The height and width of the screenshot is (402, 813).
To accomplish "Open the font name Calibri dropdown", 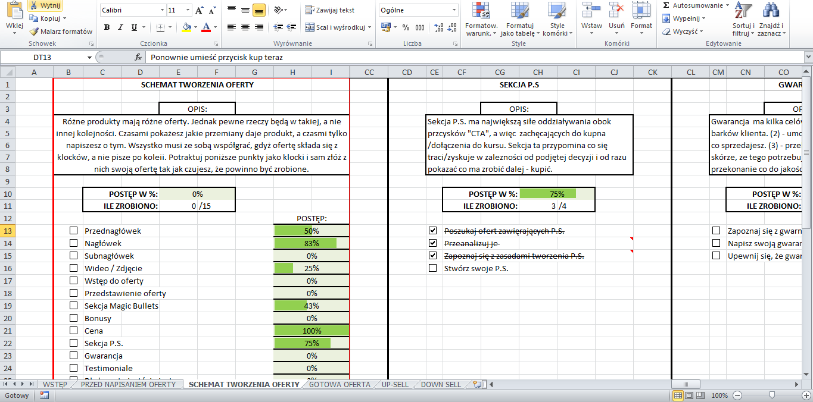I will (x=162, y=11).
